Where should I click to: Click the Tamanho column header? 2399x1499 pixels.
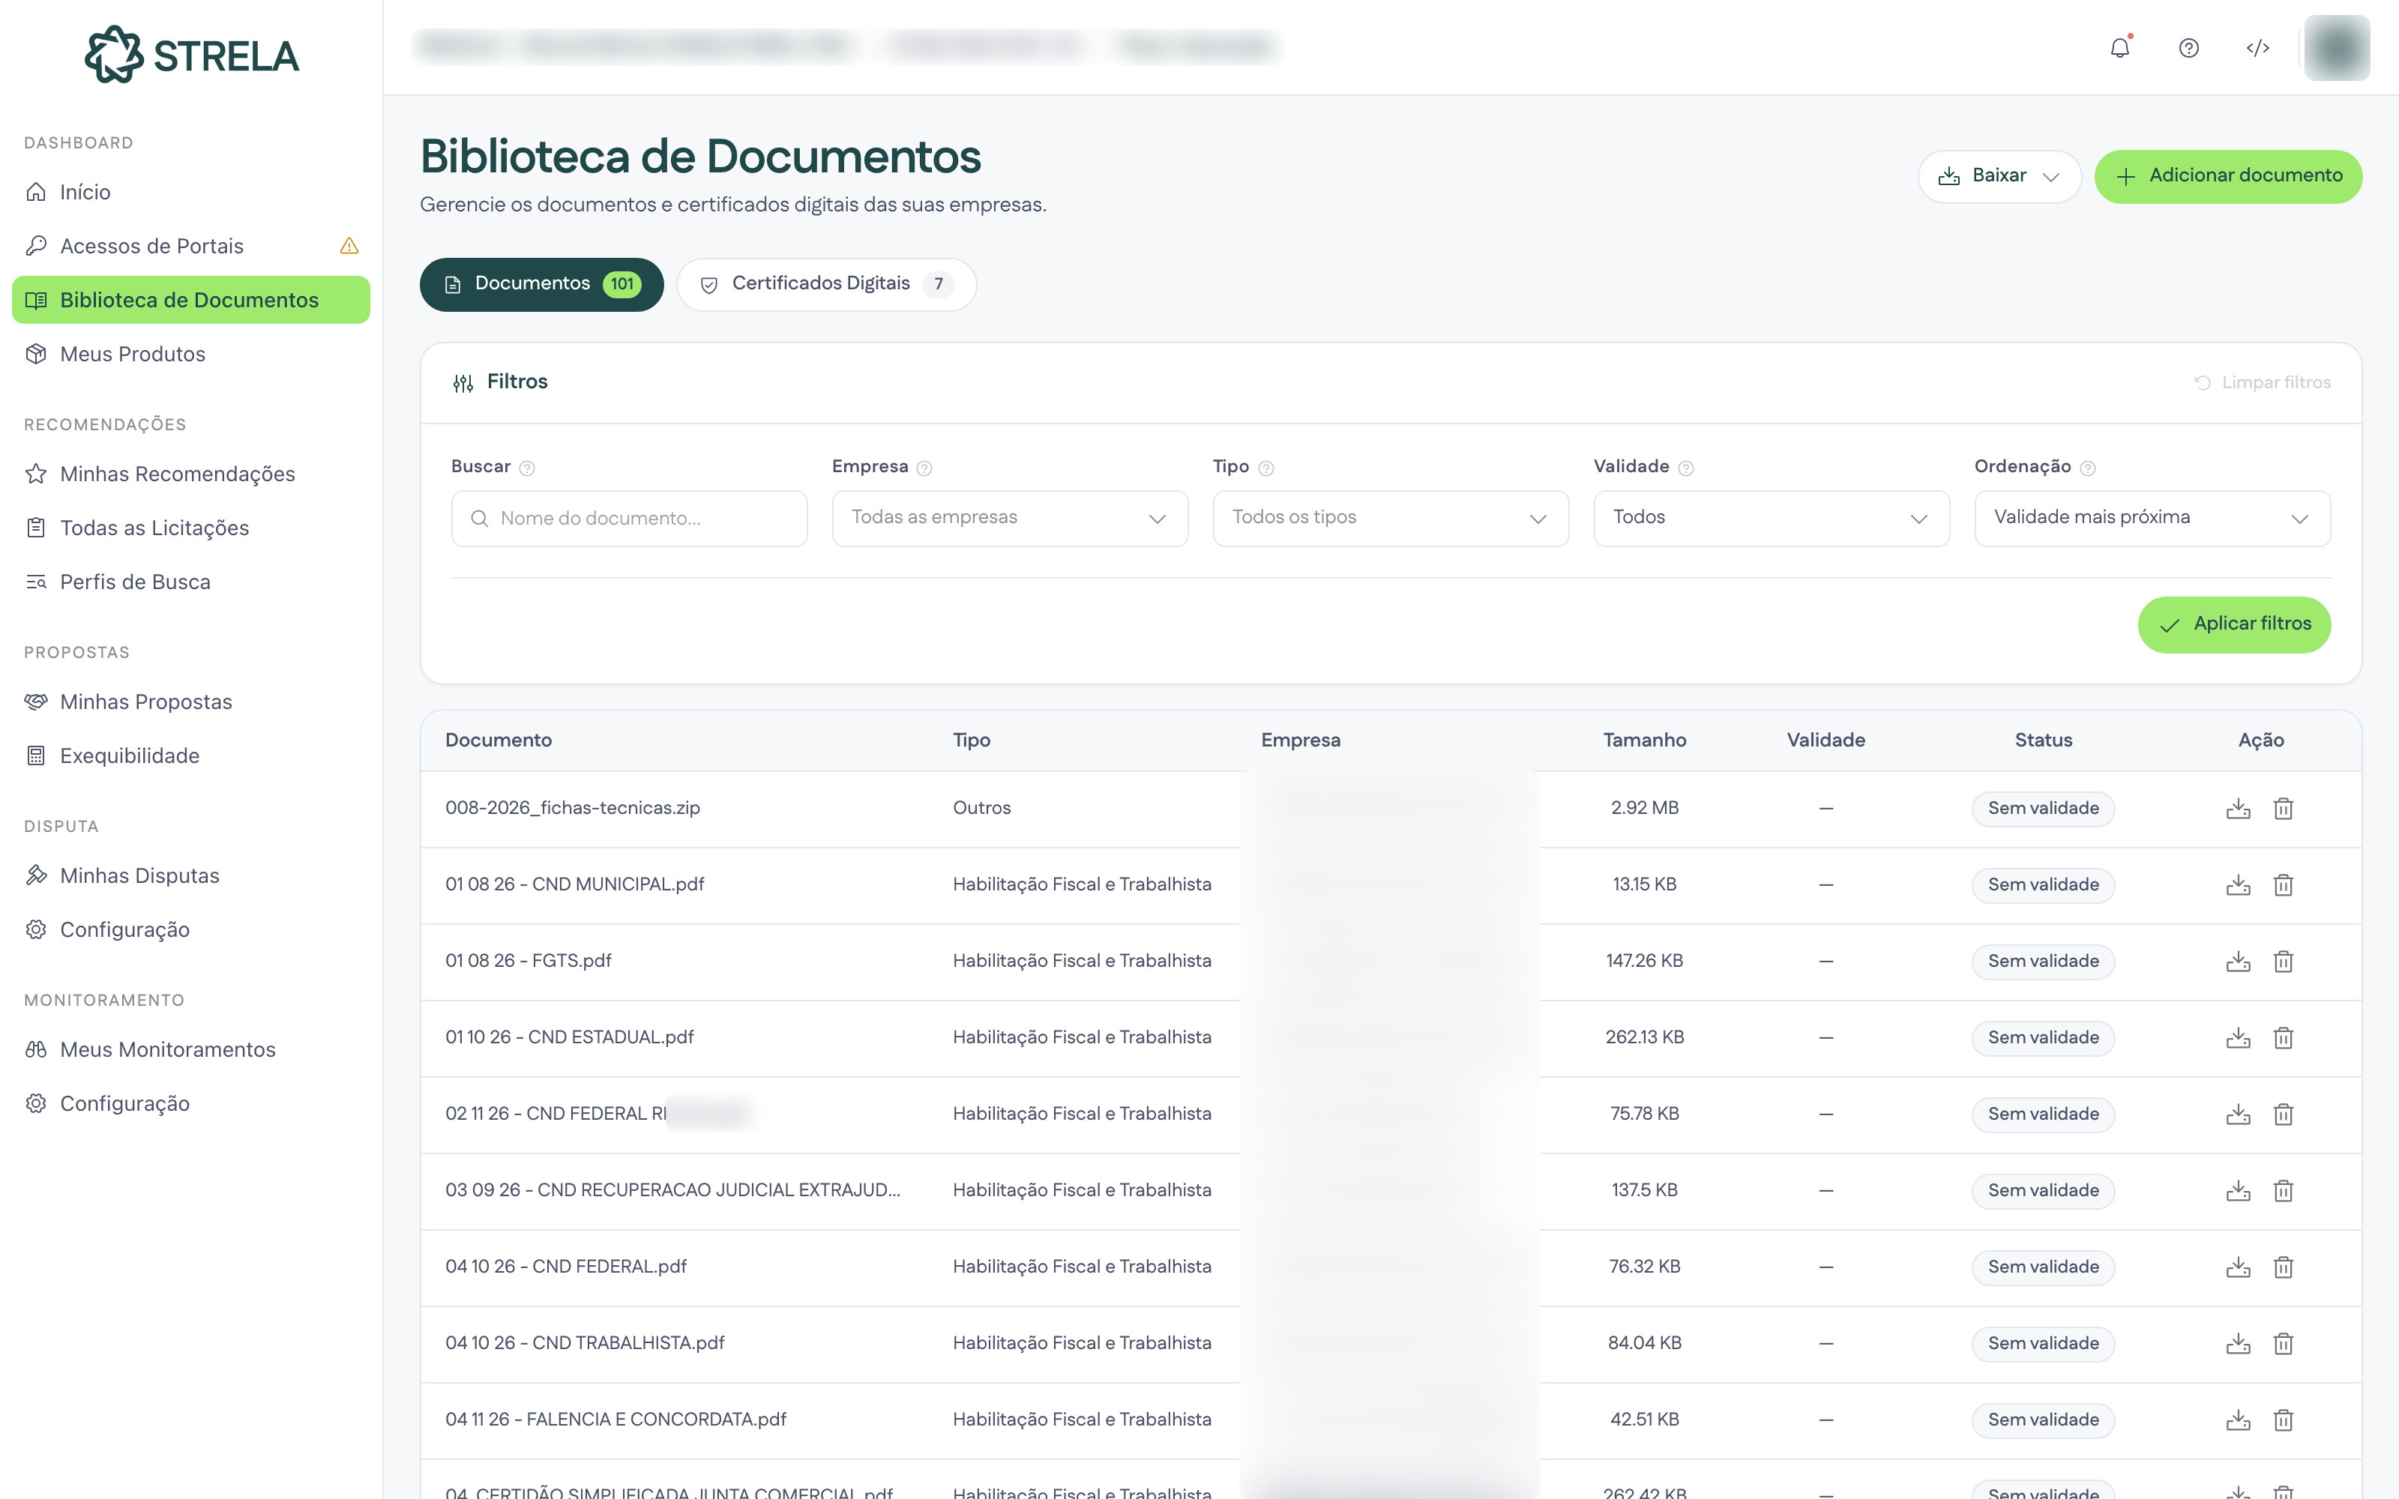[x=1643, y=741]
